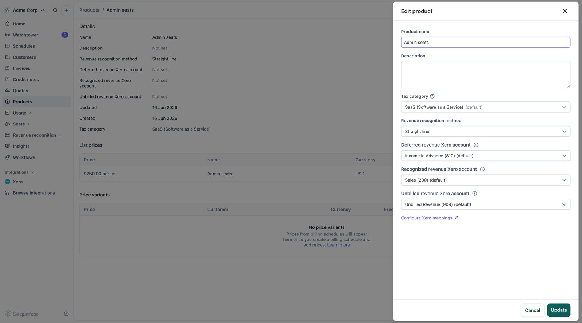
Task: Click the Update button
Action: pyautogui.click(x=559, y=310)
